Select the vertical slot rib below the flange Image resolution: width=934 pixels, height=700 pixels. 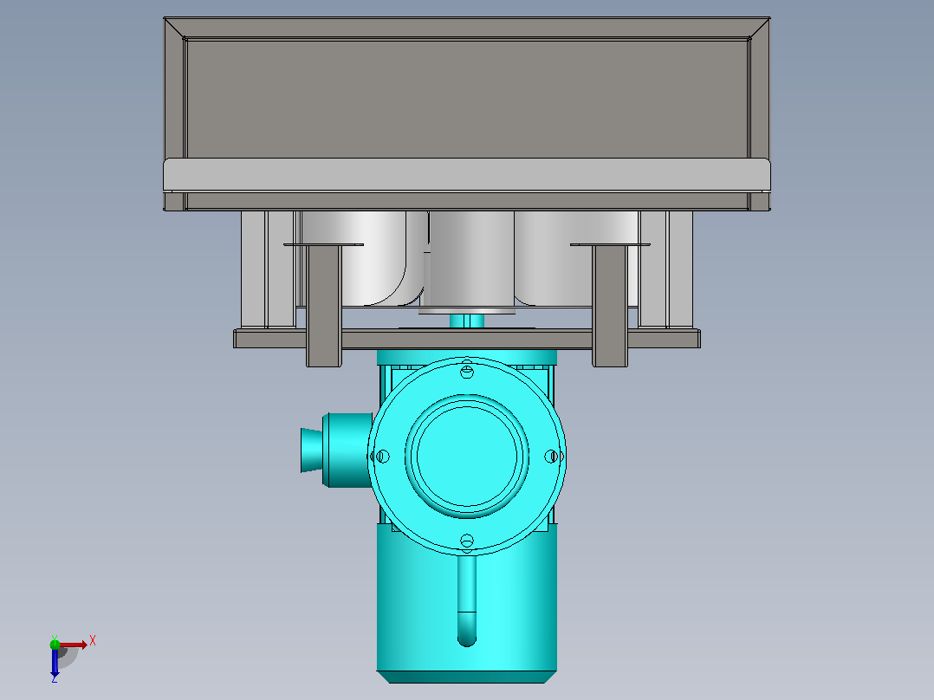click(x=467, y=600)
